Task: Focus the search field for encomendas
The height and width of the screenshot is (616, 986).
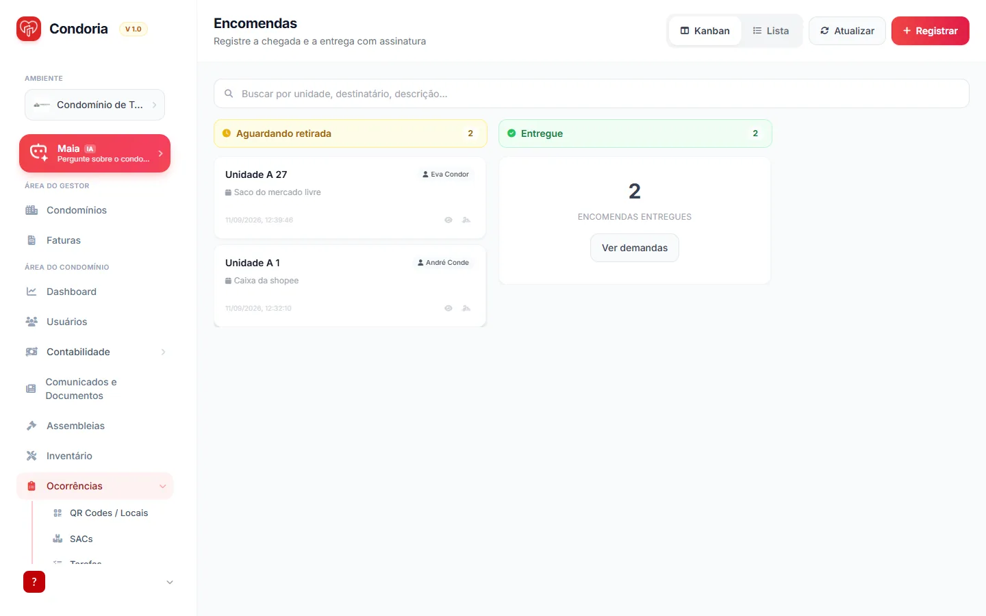Action: [x=592, y=94]
